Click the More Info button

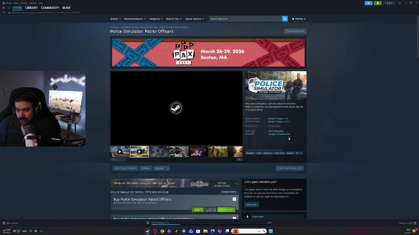click(252, 205)
